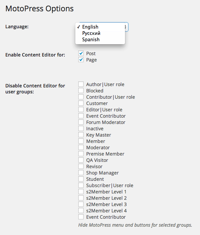
Task: Check the Subscriber|User role box
Action: (81, 185)
